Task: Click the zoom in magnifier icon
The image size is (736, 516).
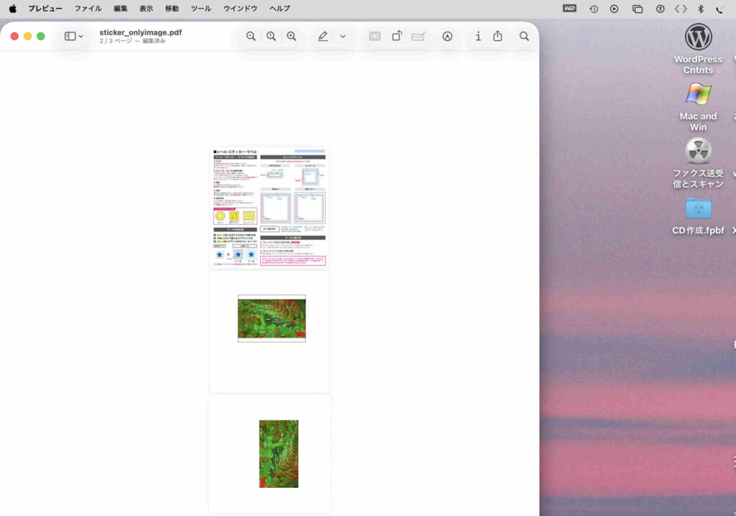Action: click(x=291, y=36)
